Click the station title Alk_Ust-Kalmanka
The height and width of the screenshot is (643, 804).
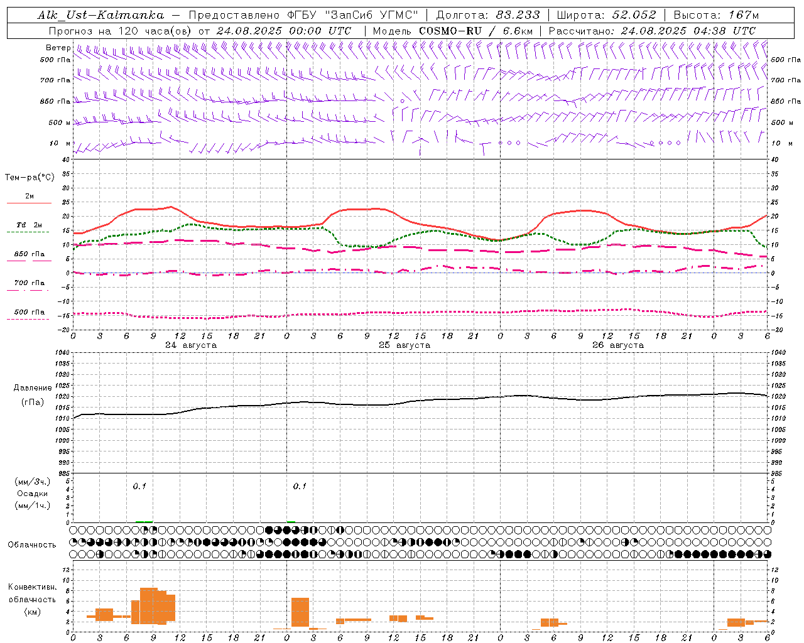(100, 15)
